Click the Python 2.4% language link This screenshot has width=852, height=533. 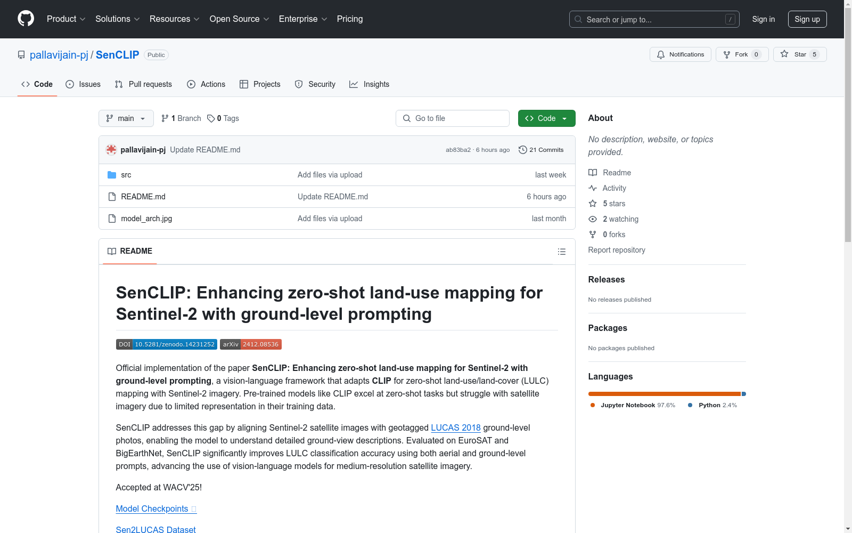(x=712, y=405)
